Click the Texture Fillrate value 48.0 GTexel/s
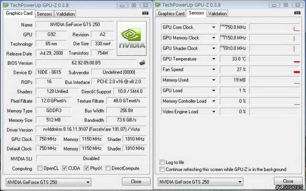This screenshot has width=306, height=191. point(126,101)
